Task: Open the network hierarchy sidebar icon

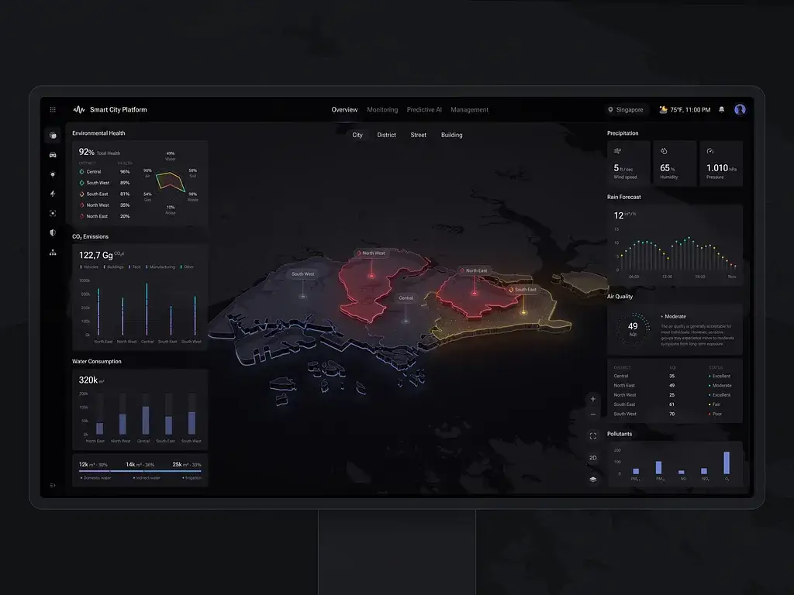Action: point(53,253)
